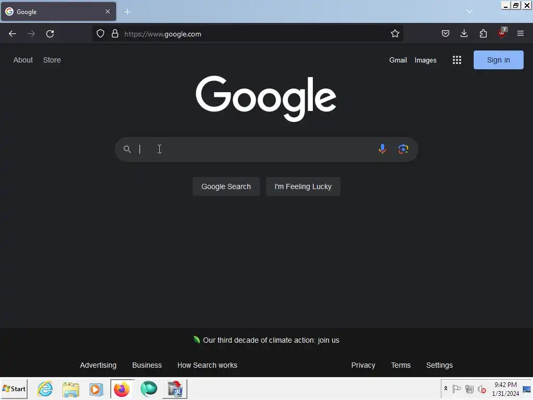Viewport: 533px width, 400px height.
Task: Launch Internet Explorer from the taskbar
Action: 45,389
